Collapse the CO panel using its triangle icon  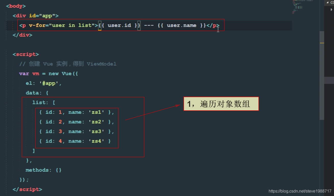pos(328,3)
